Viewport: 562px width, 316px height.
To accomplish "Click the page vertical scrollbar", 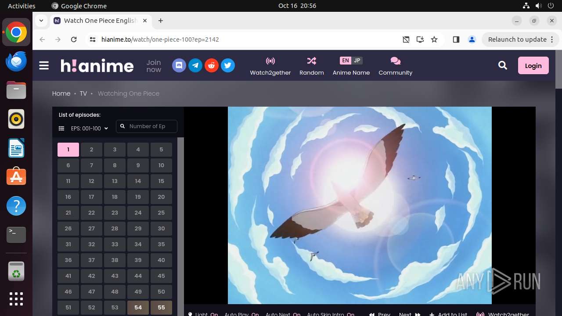I will (558, 69).
